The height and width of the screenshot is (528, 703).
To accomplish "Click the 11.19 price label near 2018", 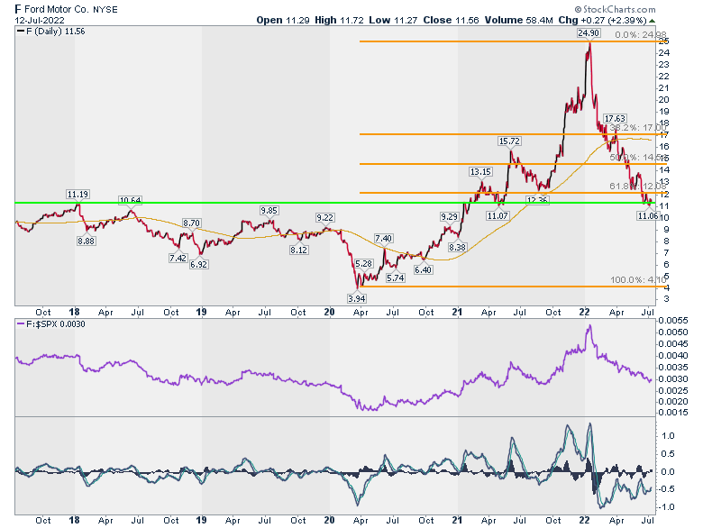I will tap(78, 194).
